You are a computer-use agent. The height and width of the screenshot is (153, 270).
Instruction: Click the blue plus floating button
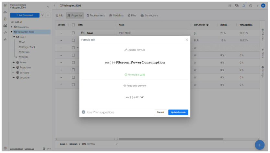(x=260, y=145)
